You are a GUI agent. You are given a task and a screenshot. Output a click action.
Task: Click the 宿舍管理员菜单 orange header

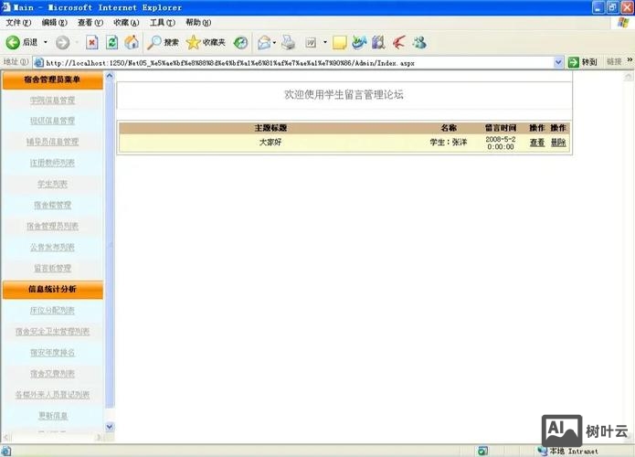click(52, 80)
